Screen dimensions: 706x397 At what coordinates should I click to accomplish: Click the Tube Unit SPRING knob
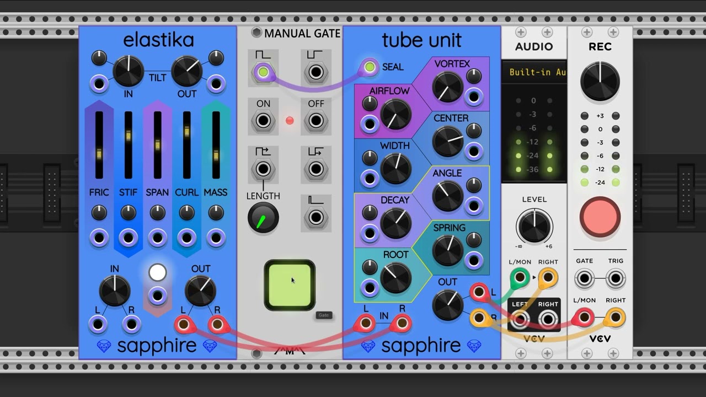coord(448,250)
